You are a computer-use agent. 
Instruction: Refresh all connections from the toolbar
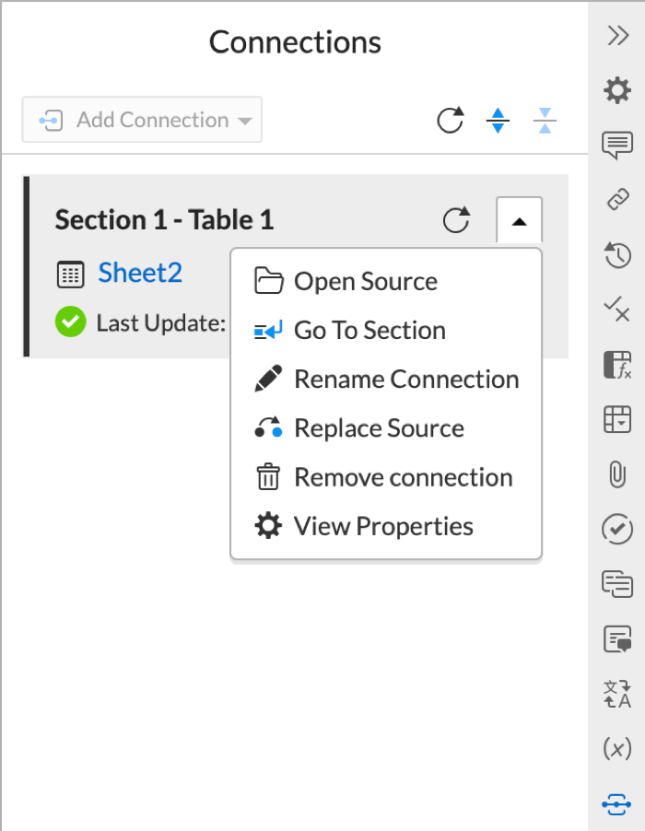(x=451, y=120)
